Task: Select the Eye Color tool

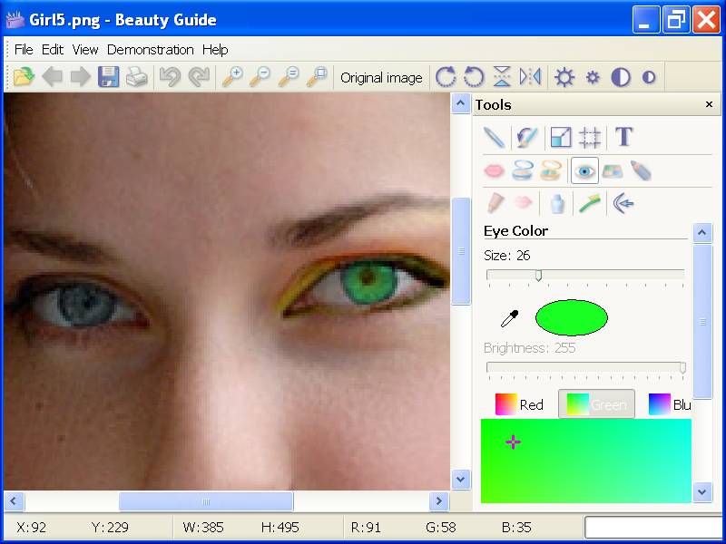Action: pyautogui.click(x=584, y=170)
